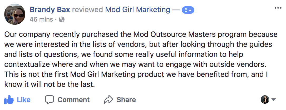
Task: Open the three-dot post options menu
Action: [x=278, y=8]
